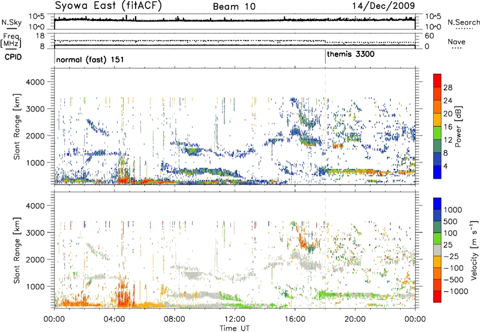Click the '25' label on Velocity colorbar
The height and width of the screenshot is (332, 480).
(448, 245)
